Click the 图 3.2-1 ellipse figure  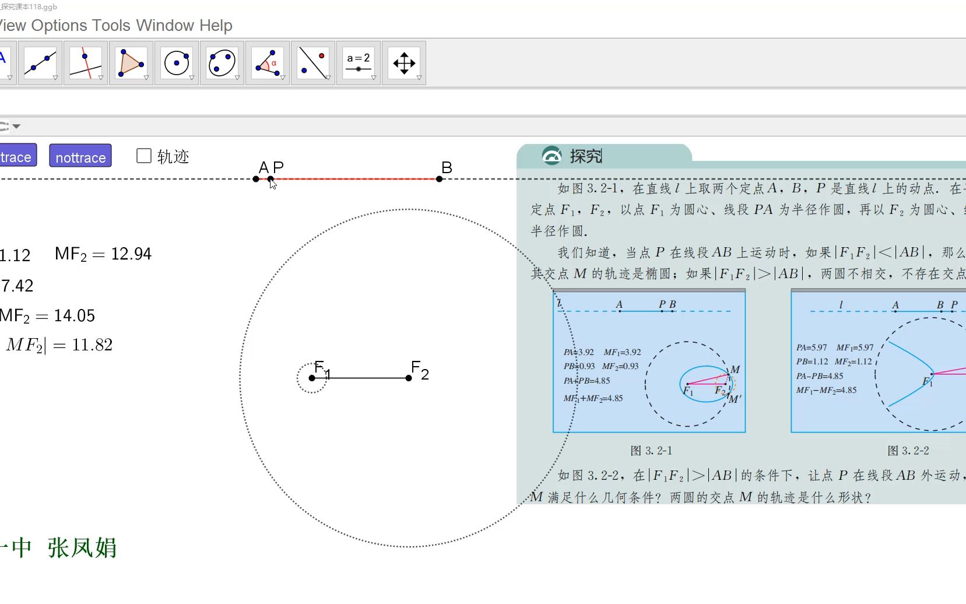(649, 361)
